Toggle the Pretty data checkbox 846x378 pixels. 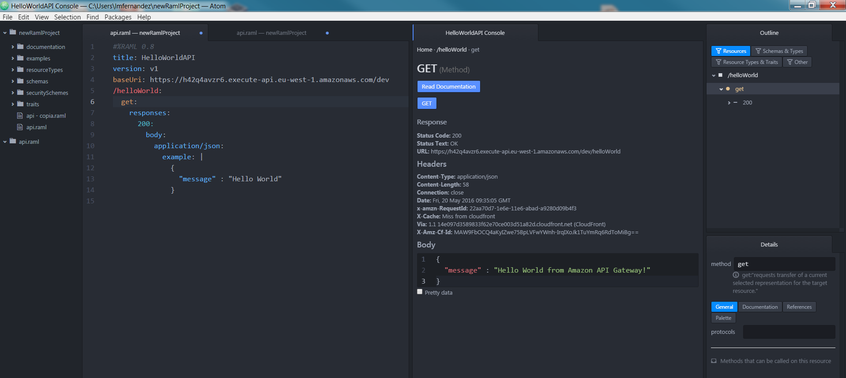pos(420,292)
